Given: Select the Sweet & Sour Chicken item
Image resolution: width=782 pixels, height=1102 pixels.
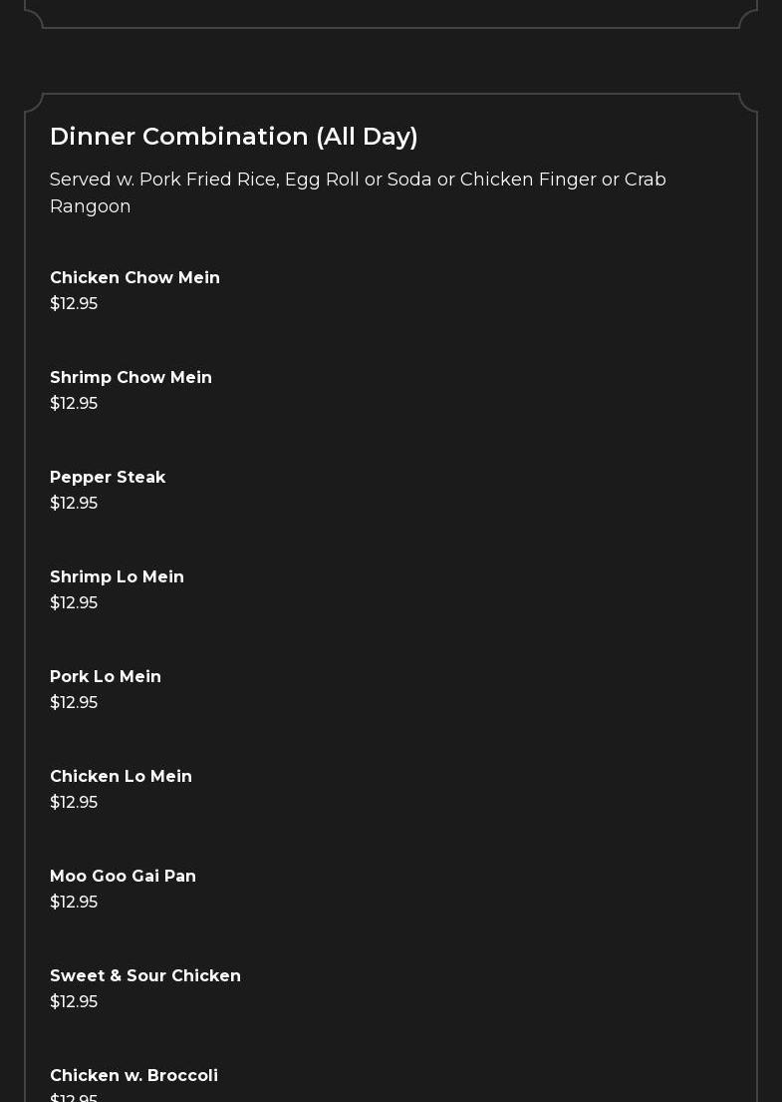Looking at the screenshot, I should coord(145,975).
